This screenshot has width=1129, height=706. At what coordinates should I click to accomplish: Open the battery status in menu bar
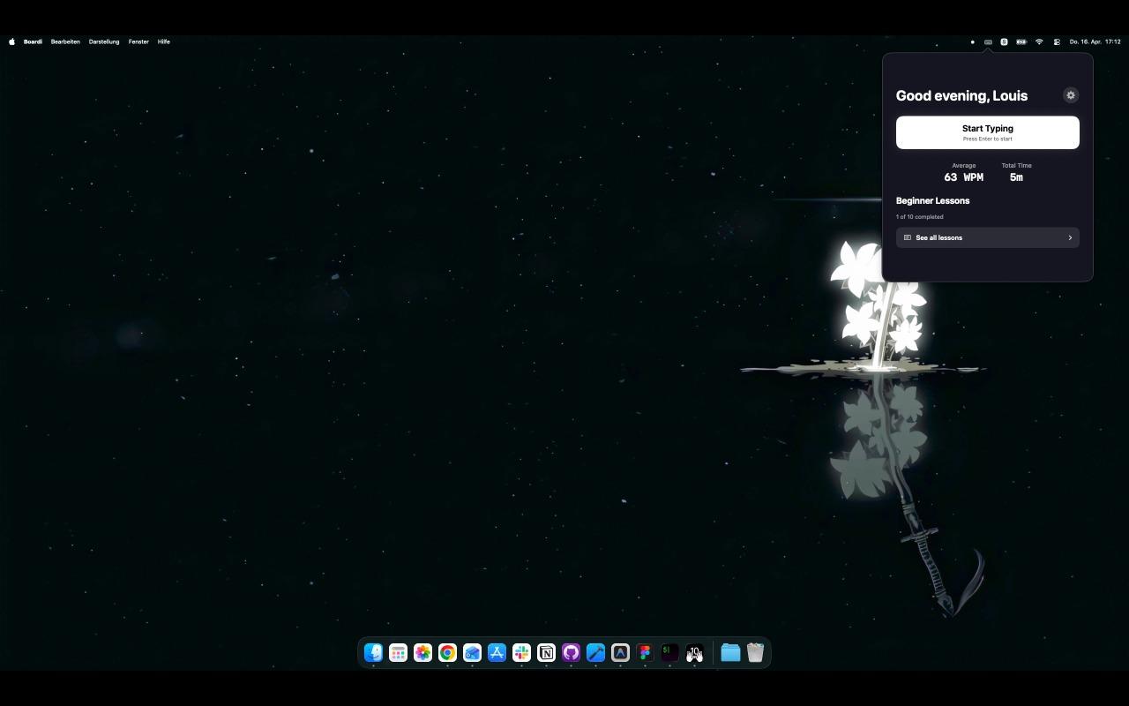1021,41
